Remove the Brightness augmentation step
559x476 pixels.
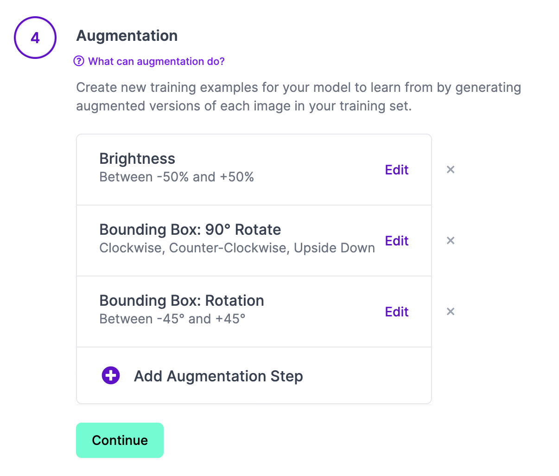tap(450, 170)
